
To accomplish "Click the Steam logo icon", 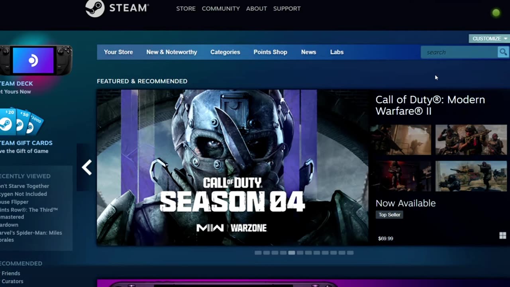I will tap(95, 8).
